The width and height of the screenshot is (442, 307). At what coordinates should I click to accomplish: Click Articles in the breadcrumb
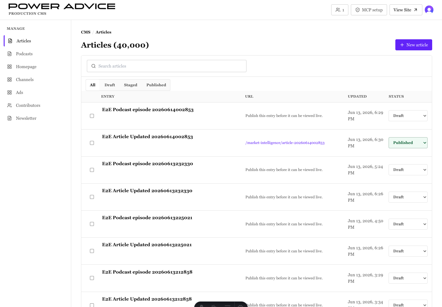point(103,32)
